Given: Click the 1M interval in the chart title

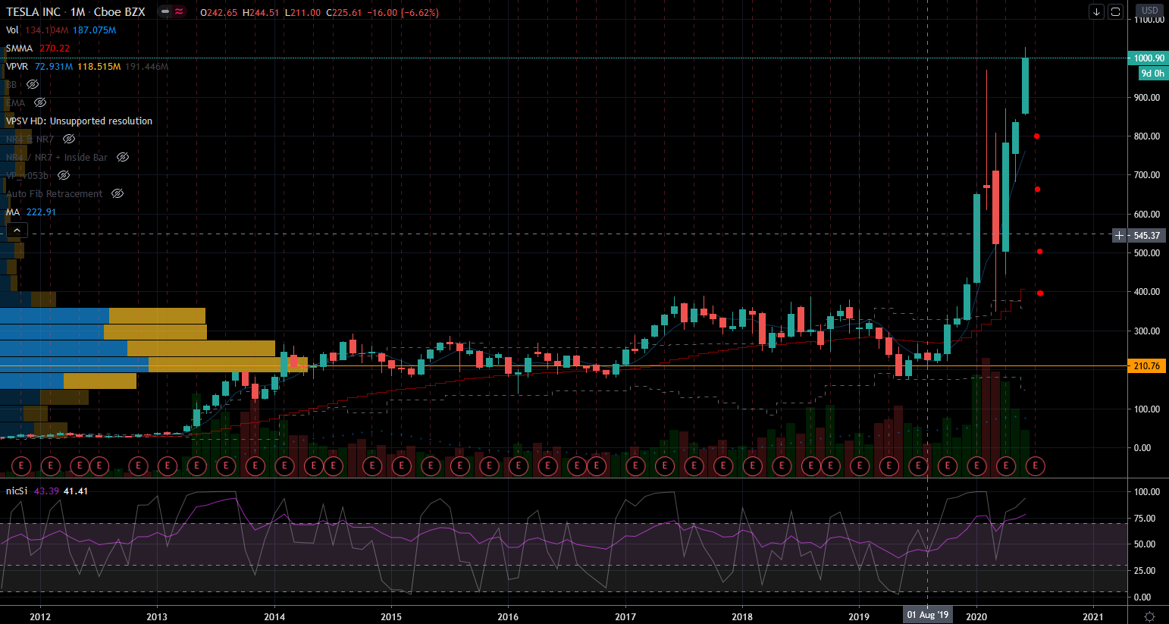Looking at the screenshot, I should (77, 12).
